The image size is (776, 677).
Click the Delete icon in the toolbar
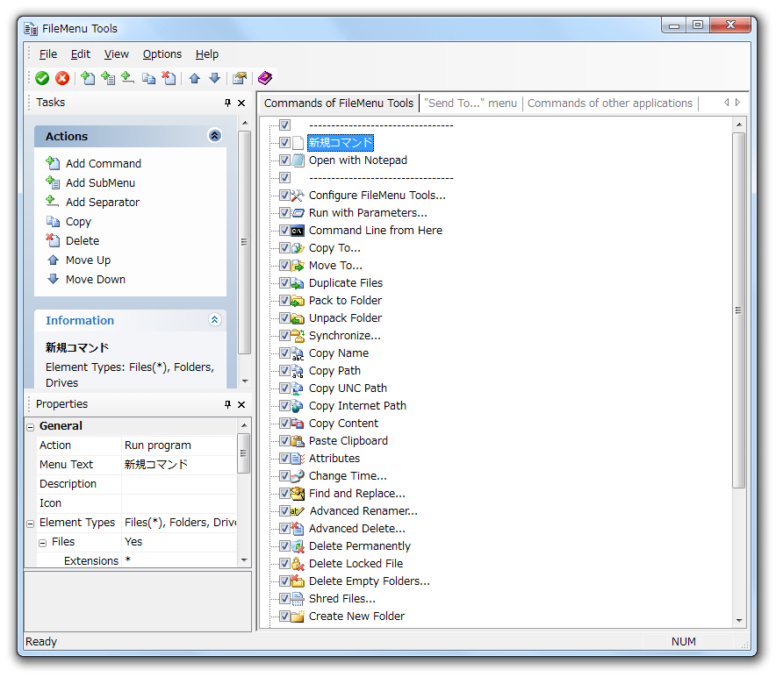click(169, 78)
